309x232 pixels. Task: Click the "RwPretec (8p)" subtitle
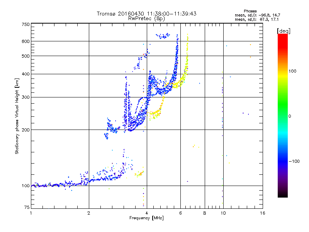click(146, 19)
